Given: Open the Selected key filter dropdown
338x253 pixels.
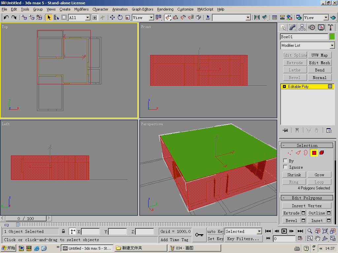Looking at the screenshot, I should coord(259,231).
